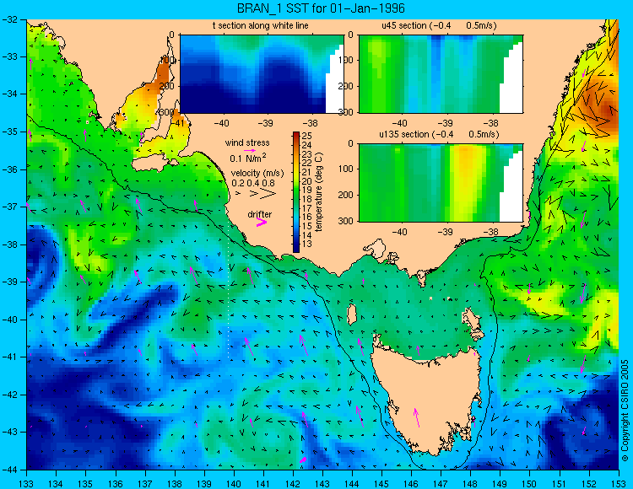The height and width of the screenshot is (489, 633).
Task: Click main map latitude tick label -44
Action: tap(9, 470)
